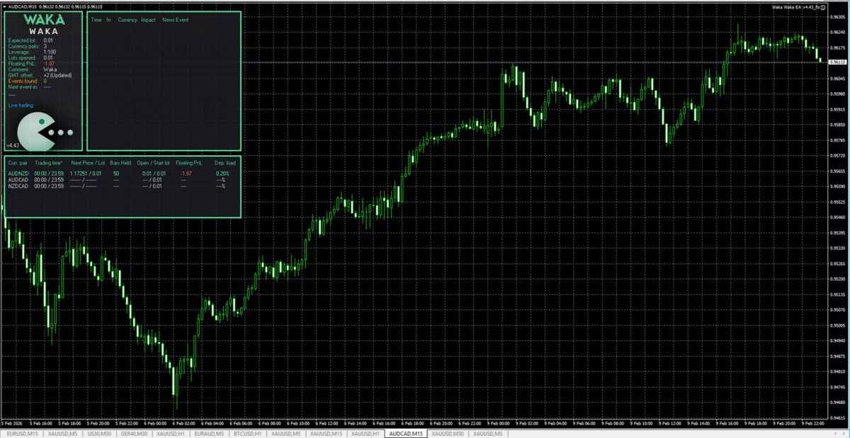Image resolution: width=850 pixels, height=438 pixels.
Task: Click the Impact column header
Action: (148, 20)
